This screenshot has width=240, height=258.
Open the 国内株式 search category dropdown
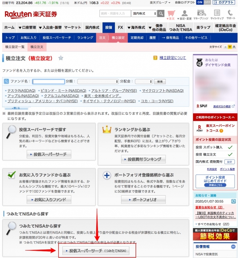pos(144,13)
